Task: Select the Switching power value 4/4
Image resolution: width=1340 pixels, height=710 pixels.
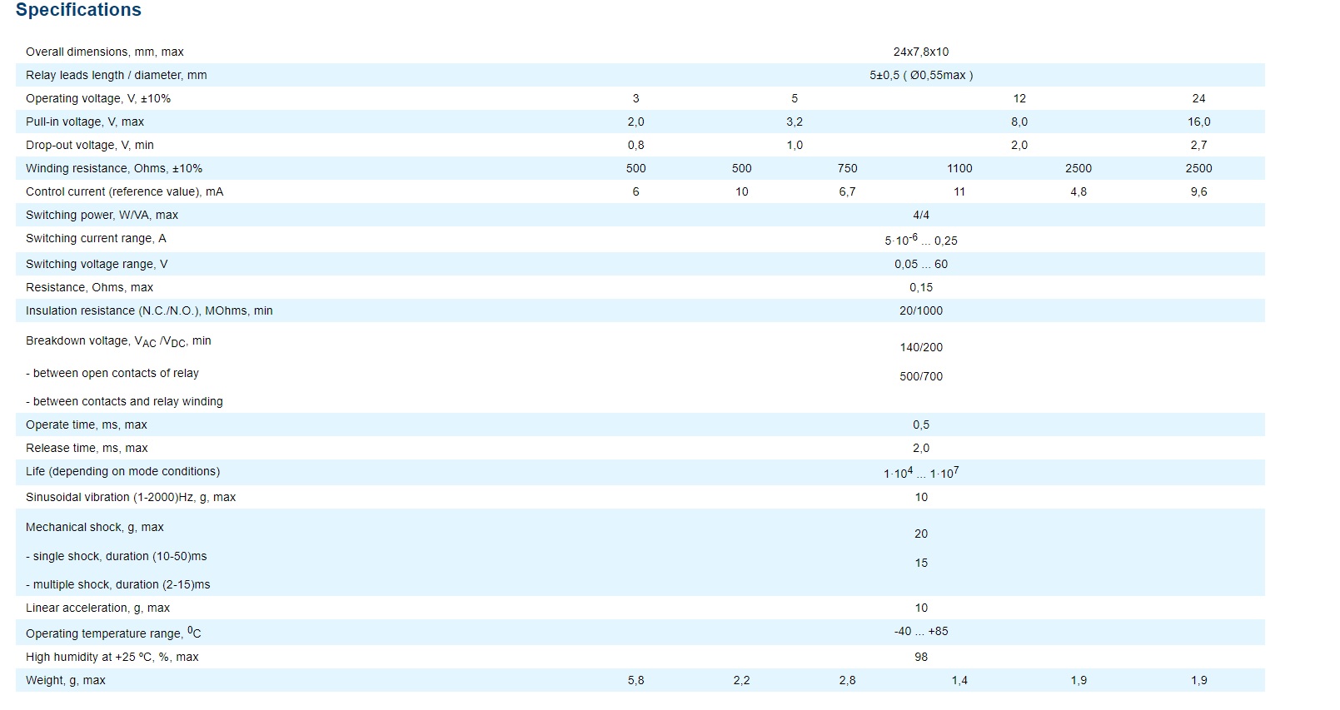Action: [x=920, y=215]
